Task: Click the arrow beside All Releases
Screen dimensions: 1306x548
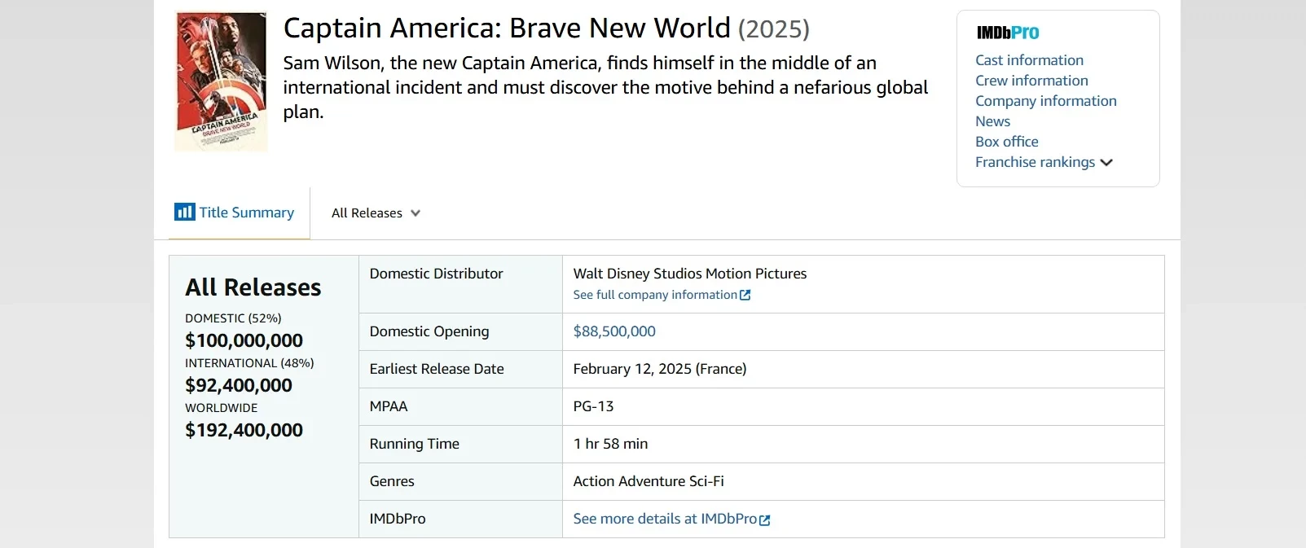Action: [x=416, y=213]
